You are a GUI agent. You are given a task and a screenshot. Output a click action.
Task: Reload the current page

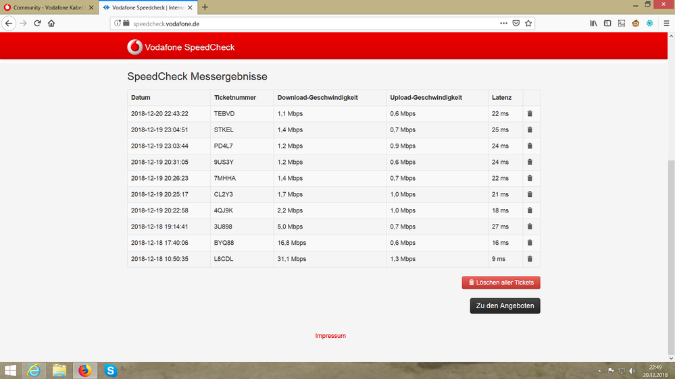coord(37,23)
